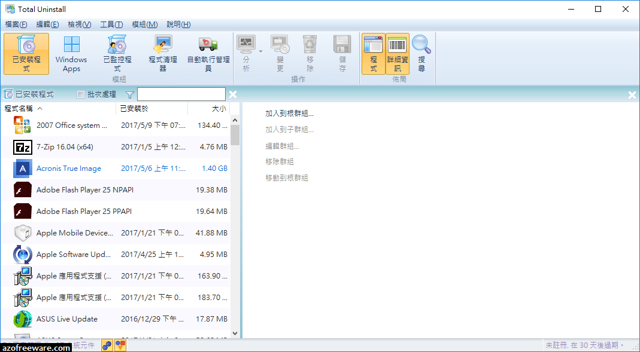Click inside the program filter text field
This screenshot has height=352, width=640.
pos(181,94)
